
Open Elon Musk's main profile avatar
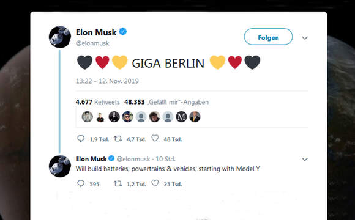click(x=60, y=37)
